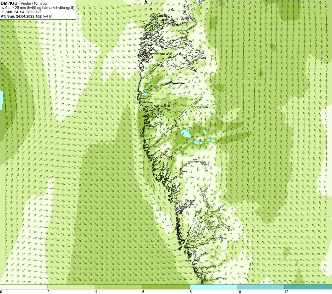The width and height of the screenshot is (332, 294).
Task: Click the 4–6 m/s green color bar segment
Action: pyautogui.click(x=119, y=287)
